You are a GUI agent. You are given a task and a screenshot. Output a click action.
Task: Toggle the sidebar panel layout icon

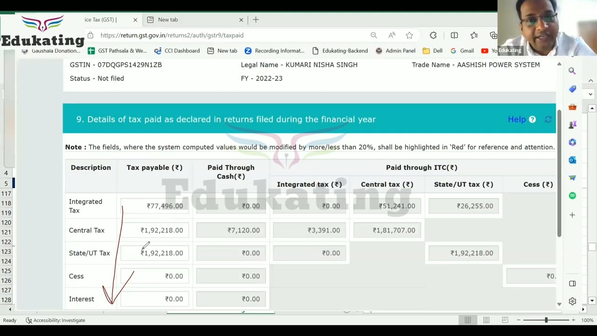572,284
